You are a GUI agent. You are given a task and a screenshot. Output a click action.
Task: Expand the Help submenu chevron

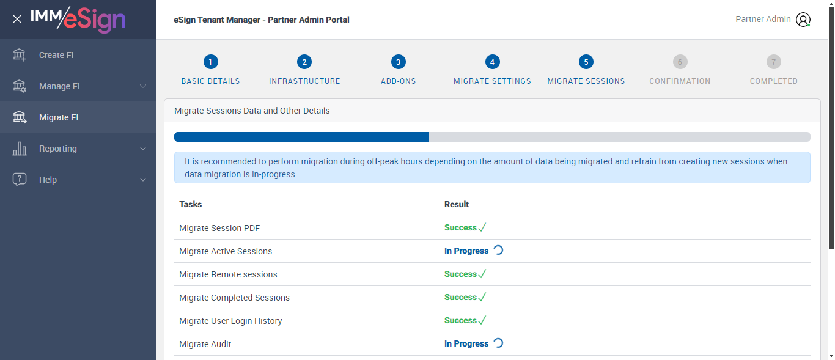143,180
